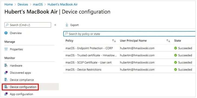Click the Endpoint Protection row's user principal name
The image size is (197, 98).
pyautogui.click(x=137, y=48)
